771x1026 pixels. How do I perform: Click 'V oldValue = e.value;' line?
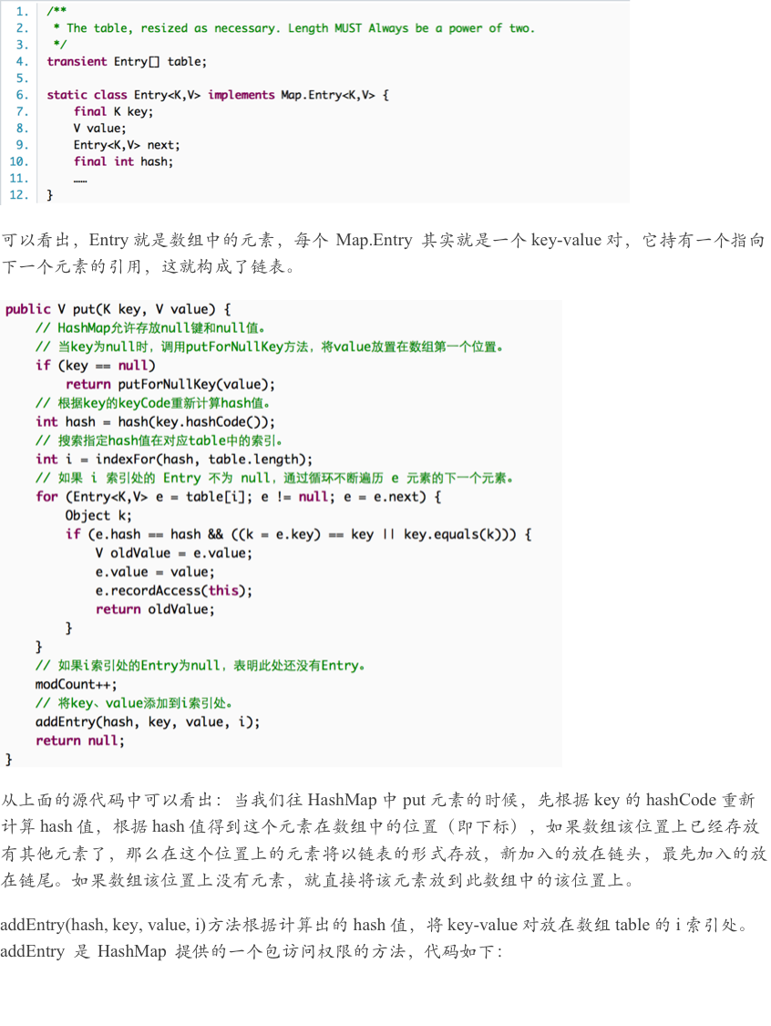point(174,553)
